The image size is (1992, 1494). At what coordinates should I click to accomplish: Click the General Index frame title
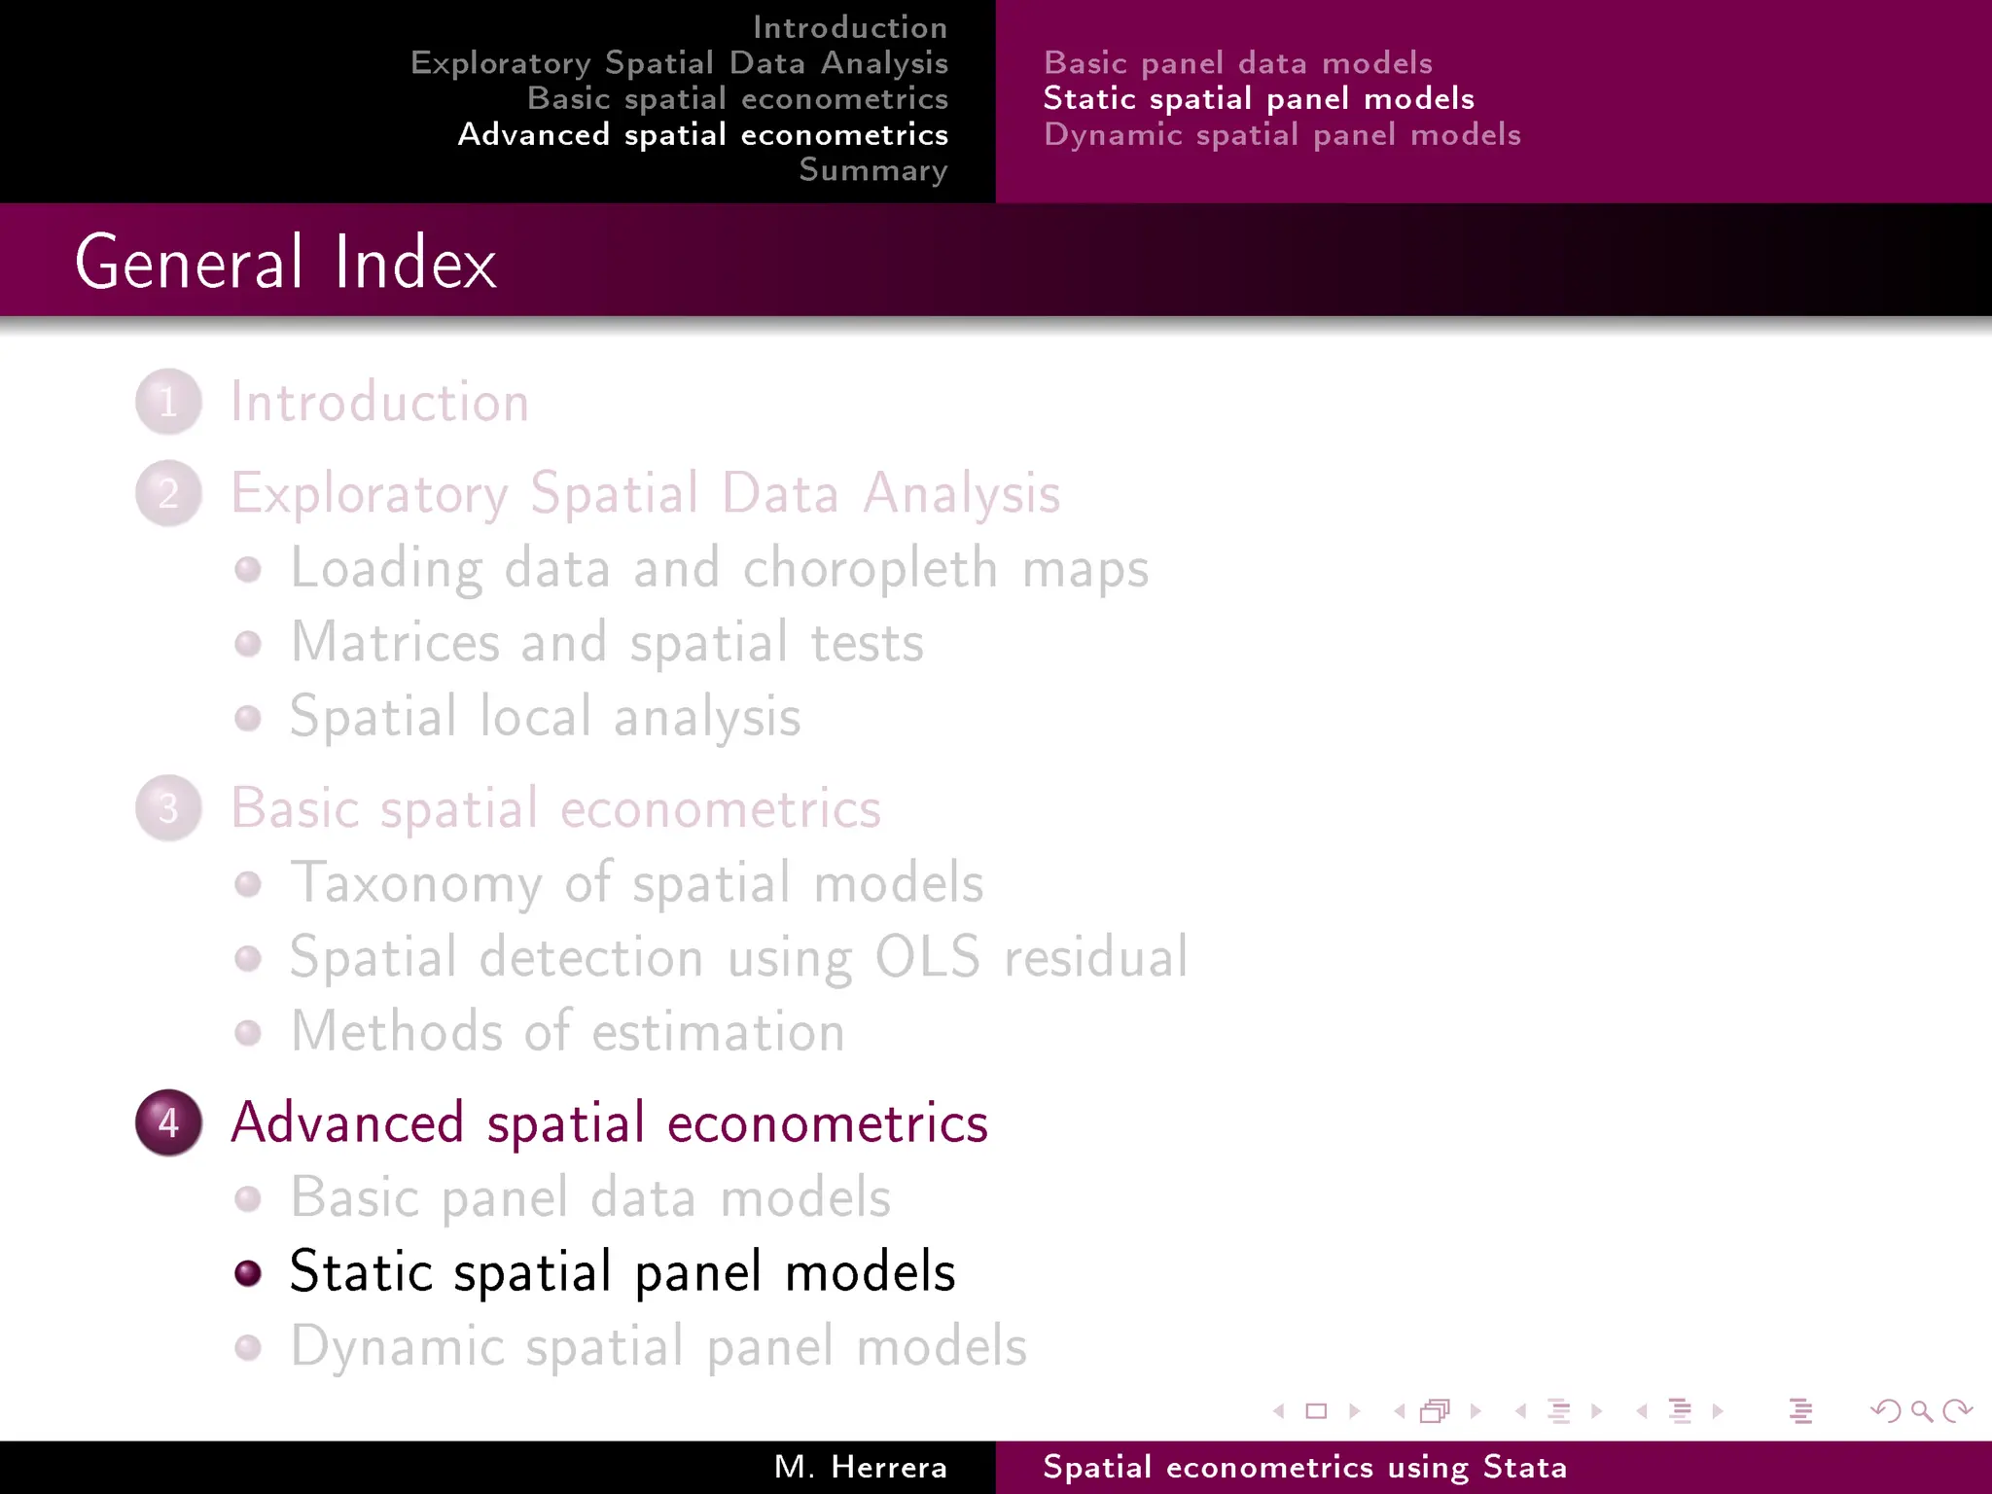[x=286, y=262]
